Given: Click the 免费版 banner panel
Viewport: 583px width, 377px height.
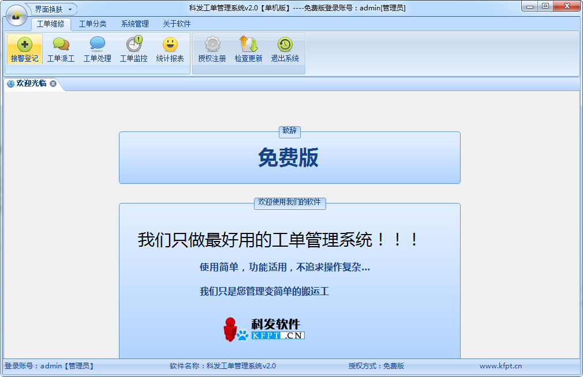Looking at the screenshot, I should tap(289, 158).
